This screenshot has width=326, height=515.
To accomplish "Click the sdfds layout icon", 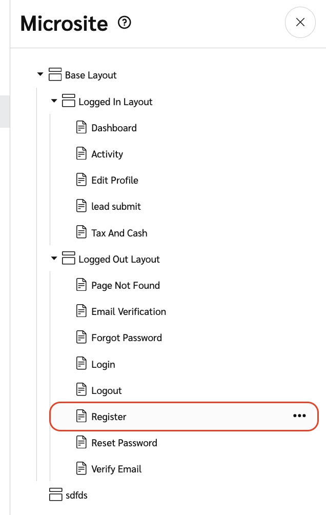I will click(55, 495).
